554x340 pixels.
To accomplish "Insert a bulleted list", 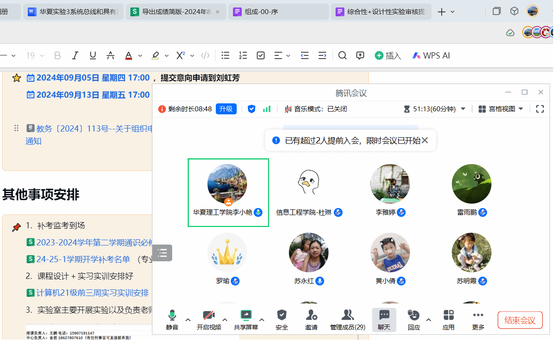I will pyautogui.click(x=225, y=55).
